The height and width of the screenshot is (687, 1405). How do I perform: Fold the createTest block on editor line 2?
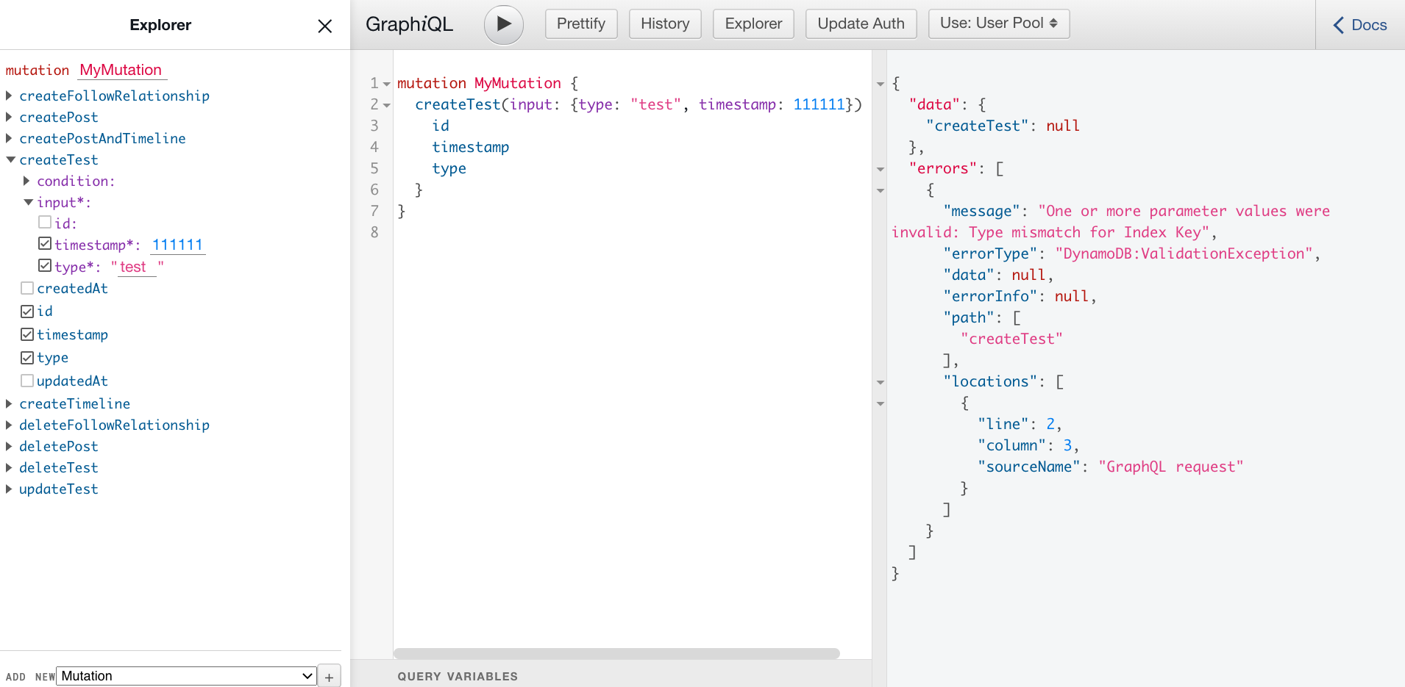pos(386,106)
